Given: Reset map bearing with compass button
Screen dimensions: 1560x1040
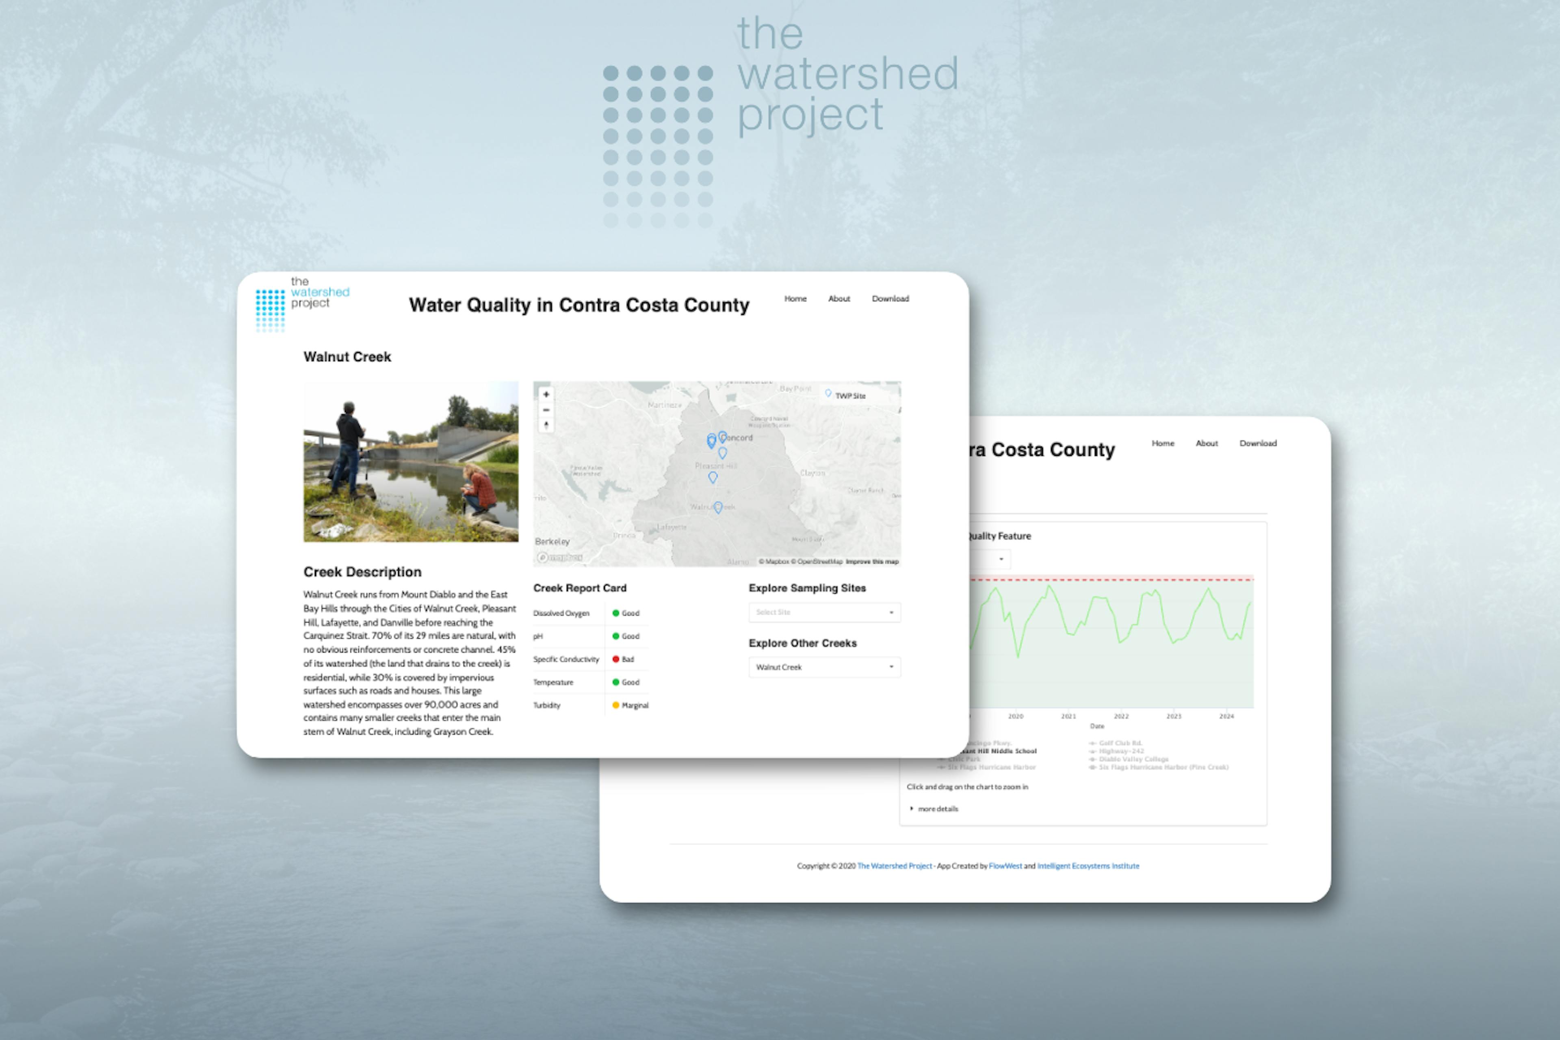Looking at the screenshot, I should [546, 425].
